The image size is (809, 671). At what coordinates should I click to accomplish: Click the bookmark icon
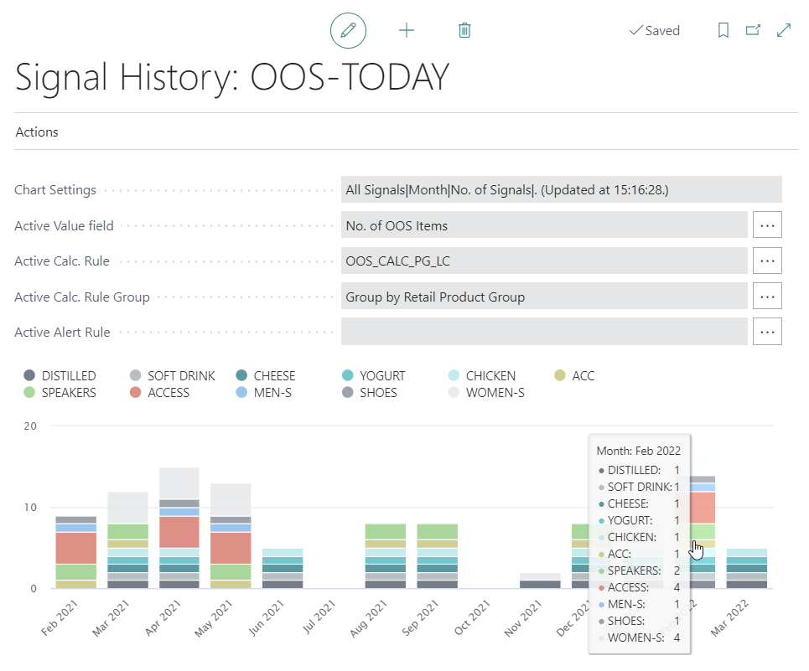coord(723,30)
